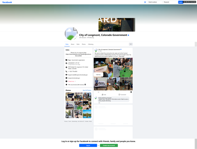Click the globe icon beside longmontcolorado.gov

pos(66,78)
